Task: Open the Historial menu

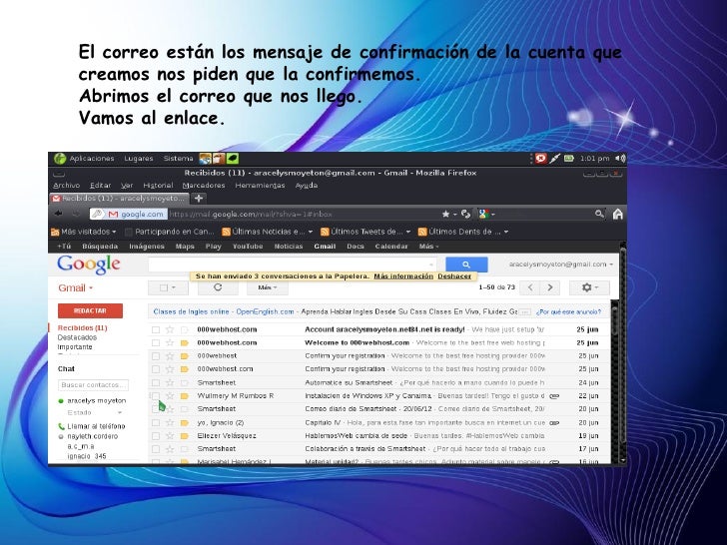Action: 158,186
